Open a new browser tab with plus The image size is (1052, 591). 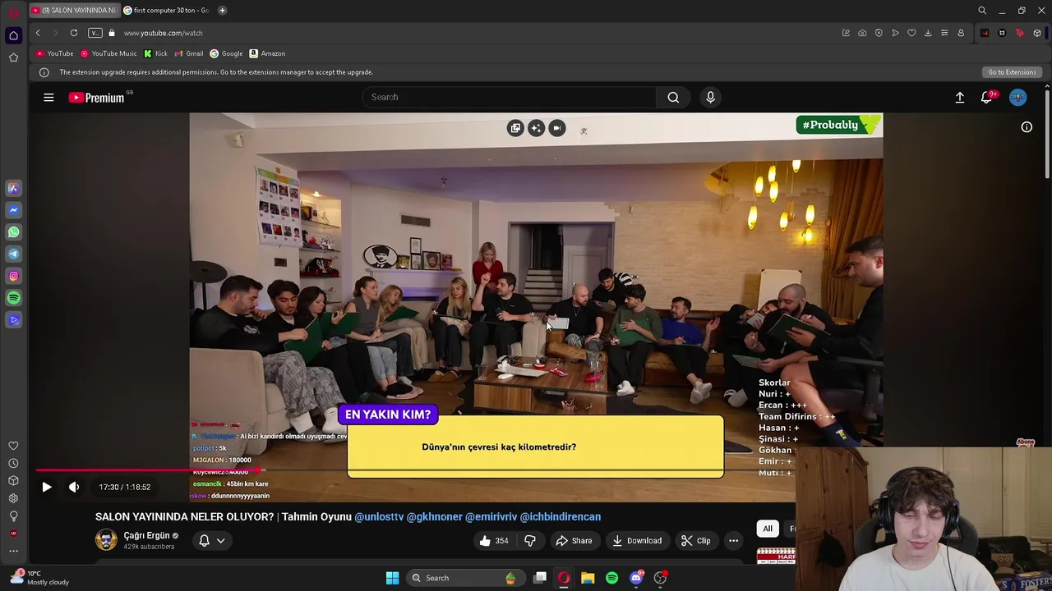(222, 10)
